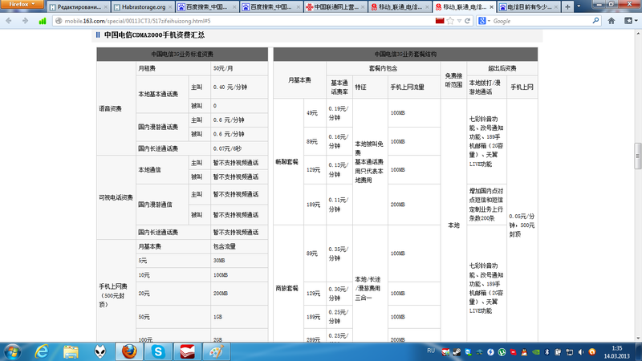Open the address bar history dropdown arrow

459,21
